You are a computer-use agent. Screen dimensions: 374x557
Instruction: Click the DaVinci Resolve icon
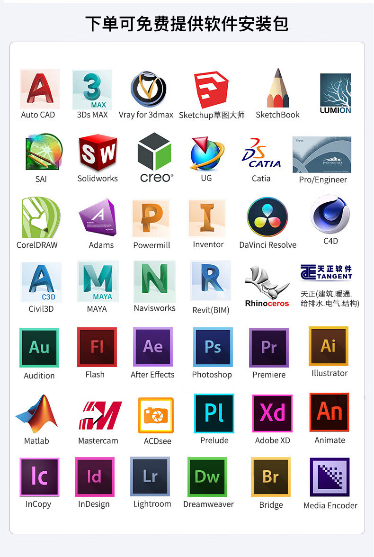[267, 217]
